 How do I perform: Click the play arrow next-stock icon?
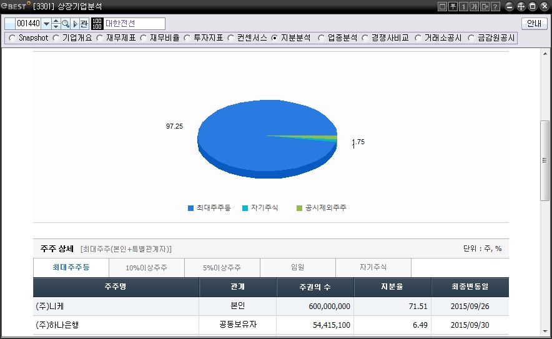(x=75, y=24)
